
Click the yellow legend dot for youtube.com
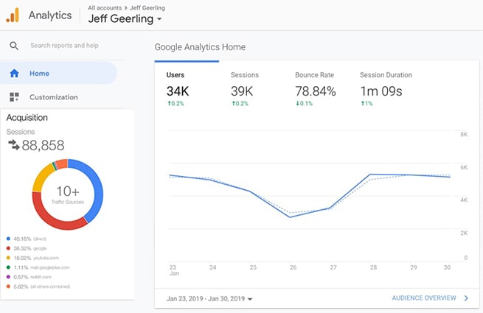click(x=8, y=258)
